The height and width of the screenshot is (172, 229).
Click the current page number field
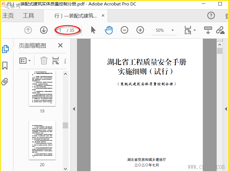[60, 30]
